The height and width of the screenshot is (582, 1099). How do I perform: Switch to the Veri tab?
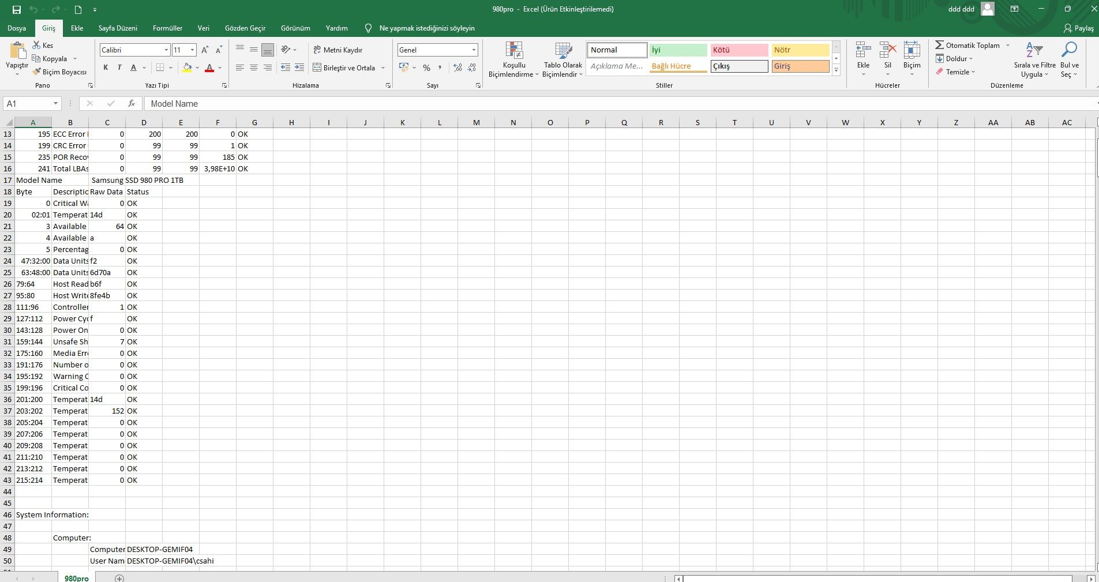click(204, 28)
